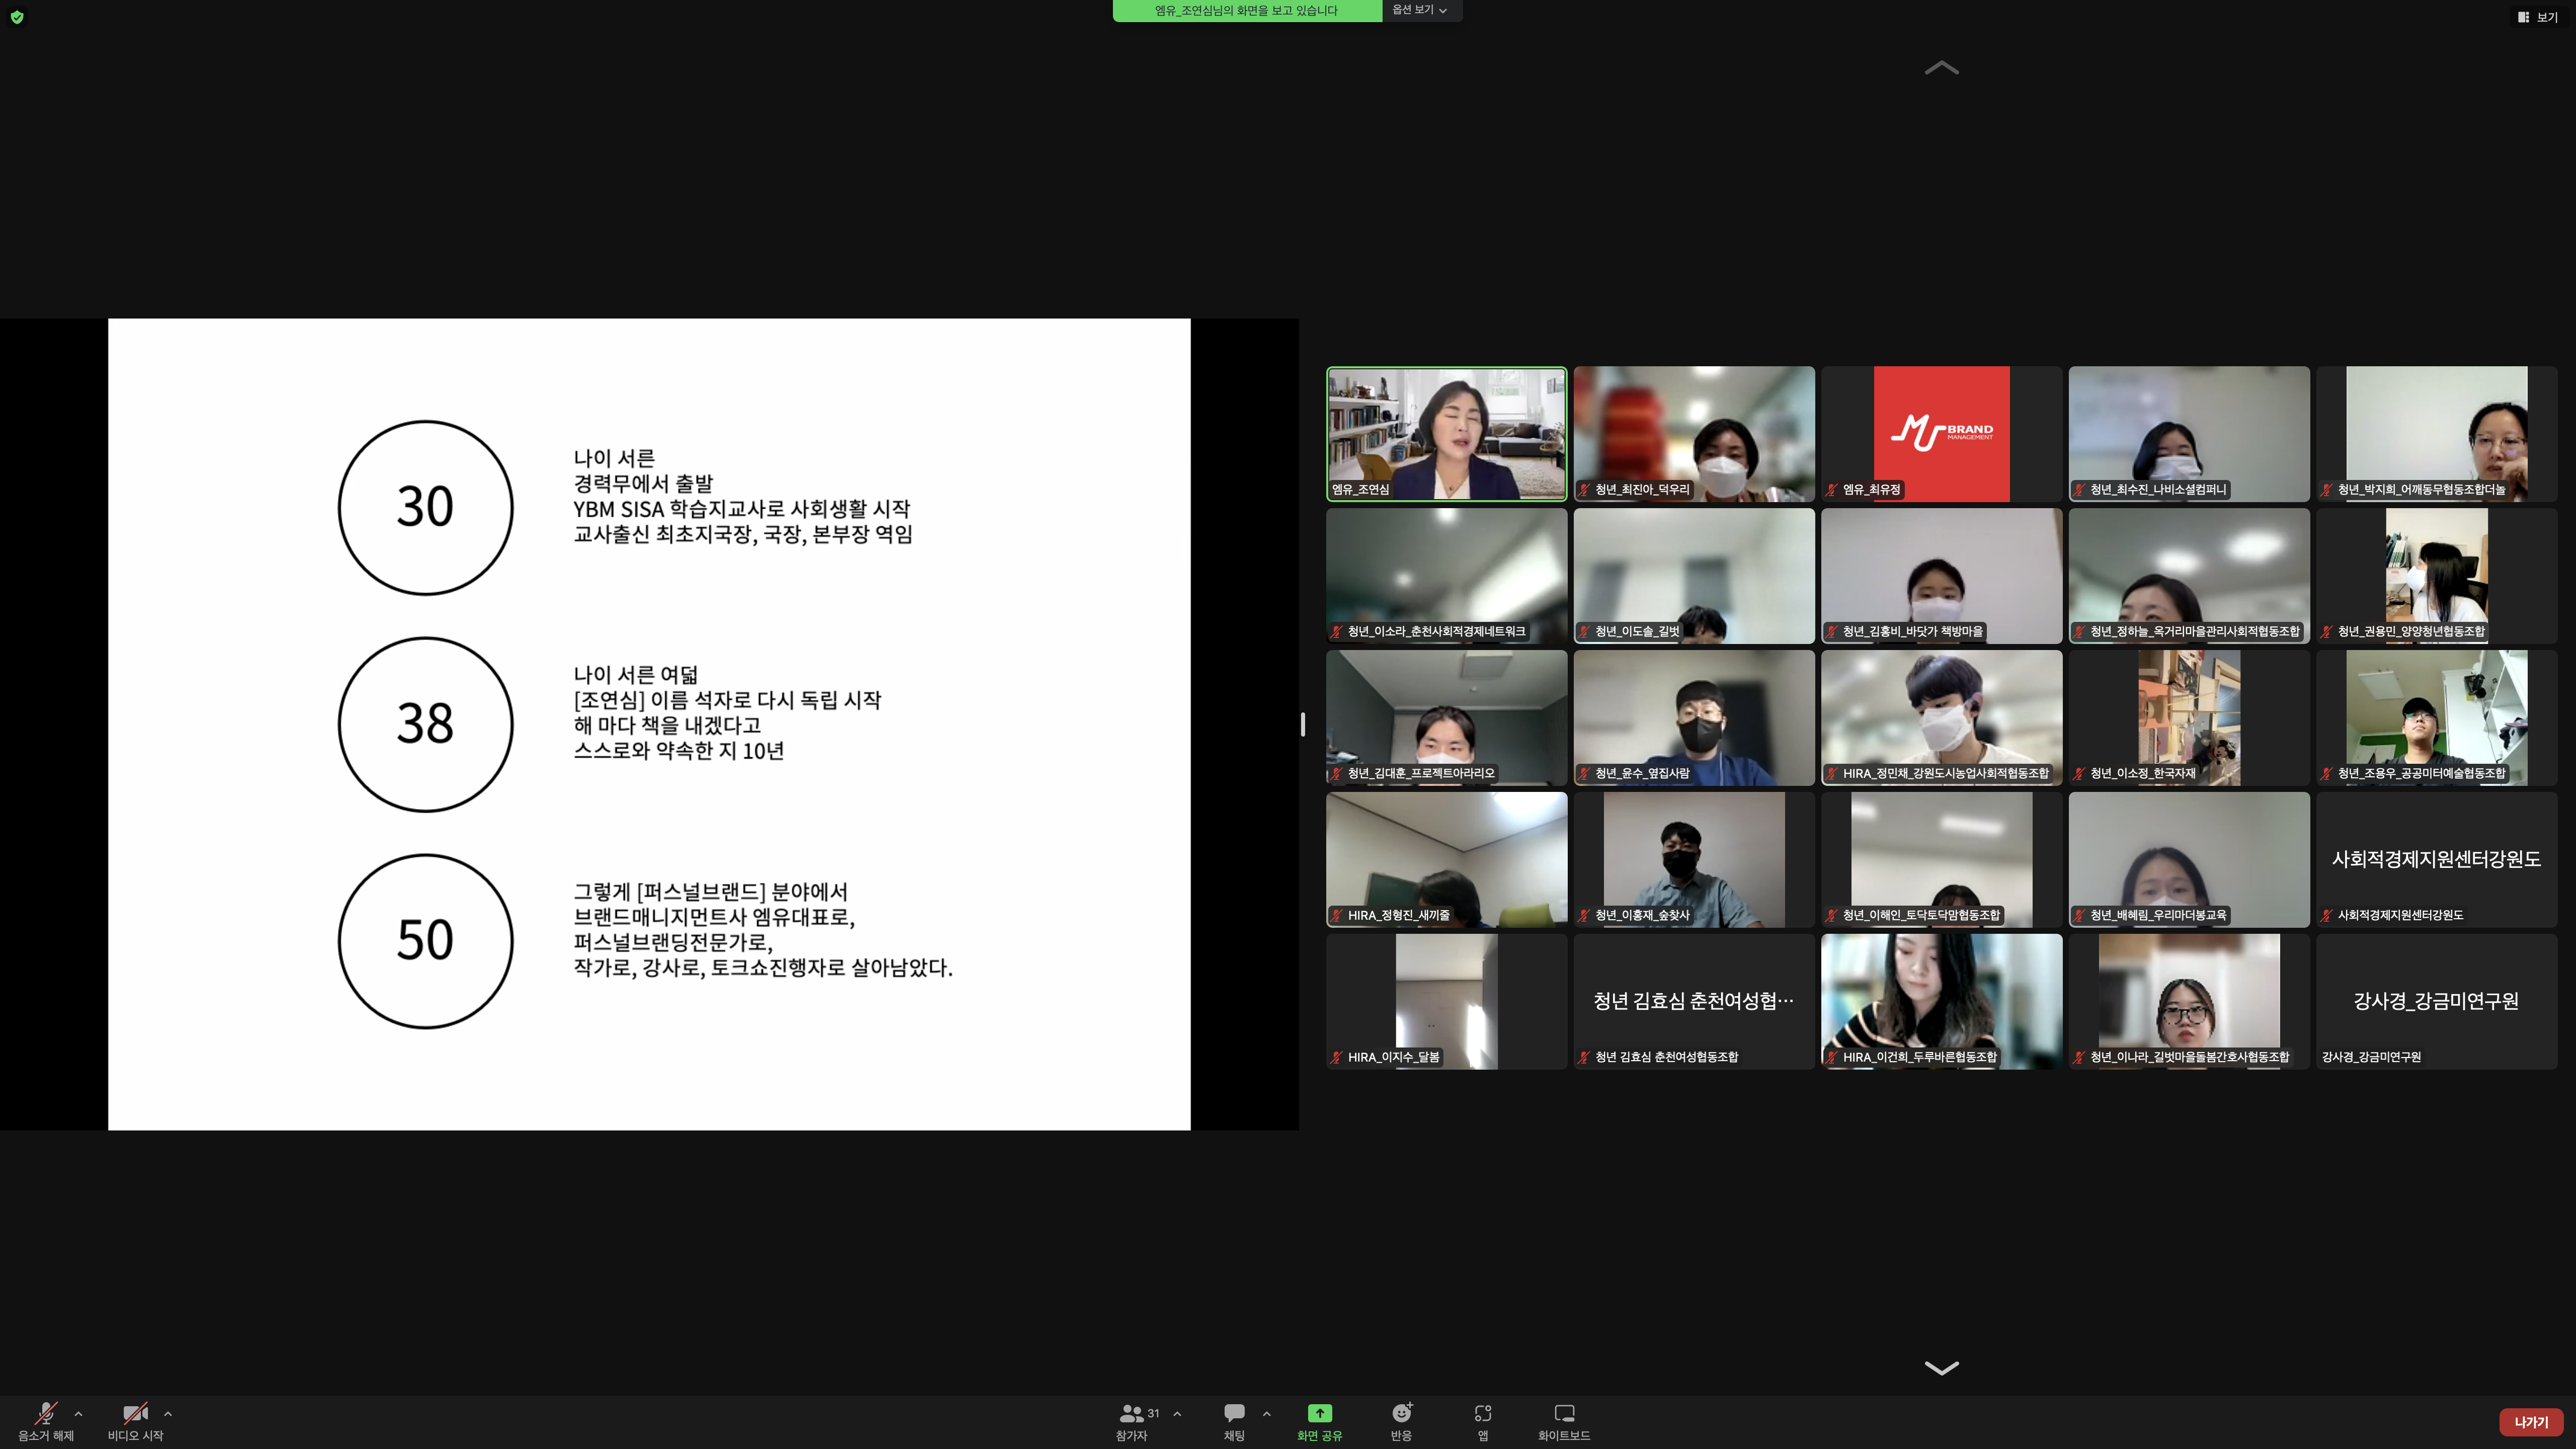
Task: Go to next gallery page down arrow
Action: coord(1941,1368)
